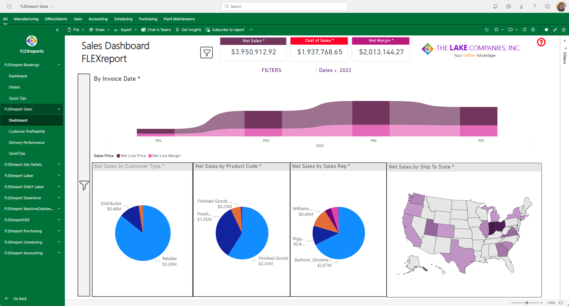Click the zoom slider handle
The width and height of the screenshot is (569, 306).
[x=527, y=303]
